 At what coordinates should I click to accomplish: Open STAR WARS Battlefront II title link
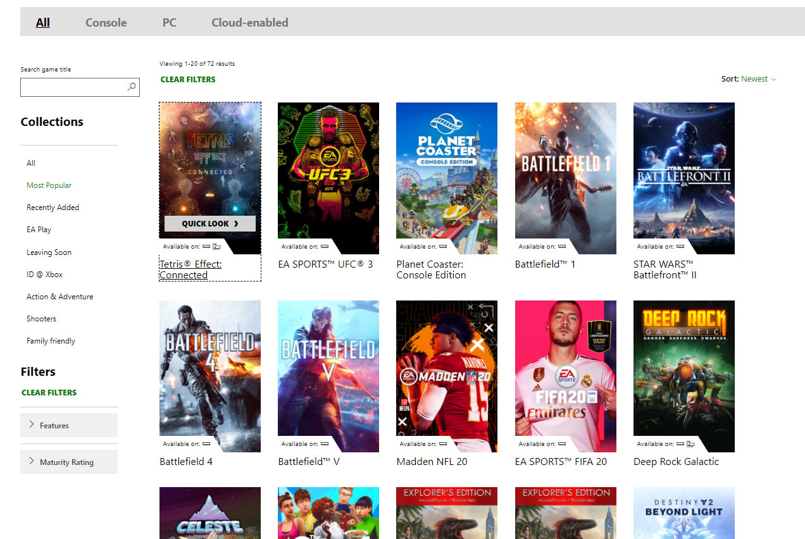click(x=665, y=269)
